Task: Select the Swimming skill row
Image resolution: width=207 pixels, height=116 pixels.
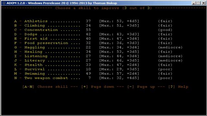Action: click(x=93, y=73)
